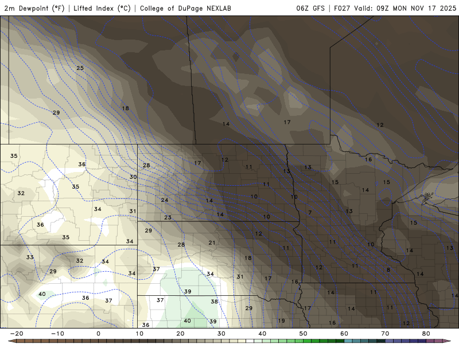This screenshot has height=344, width=459.
Task: Click the -10 label on the color scale
Action: (x=57, y=334)
